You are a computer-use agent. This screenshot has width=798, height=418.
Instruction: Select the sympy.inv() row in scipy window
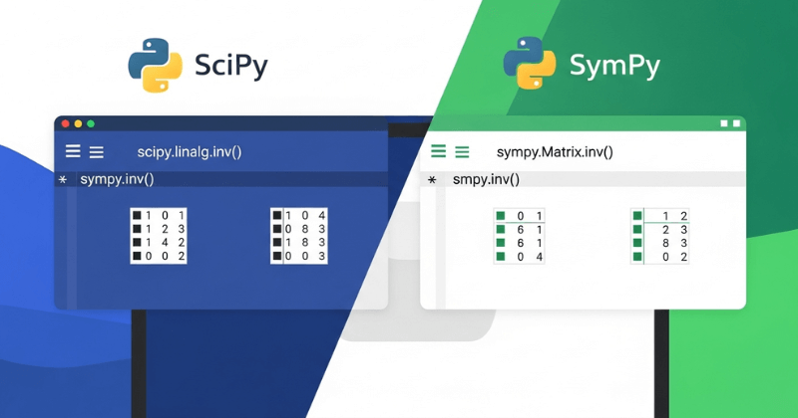(221, 179)
